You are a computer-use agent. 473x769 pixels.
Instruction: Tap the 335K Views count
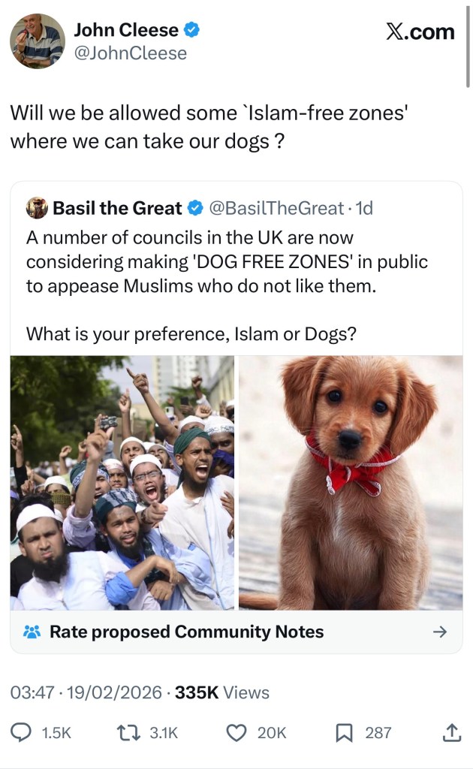[x=222, y=692]
